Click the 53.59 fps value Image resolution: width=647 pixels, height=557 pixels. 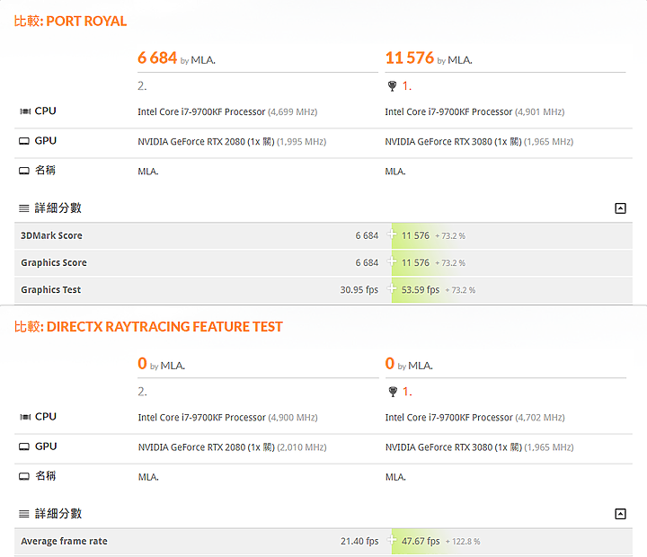pos(421,290)
